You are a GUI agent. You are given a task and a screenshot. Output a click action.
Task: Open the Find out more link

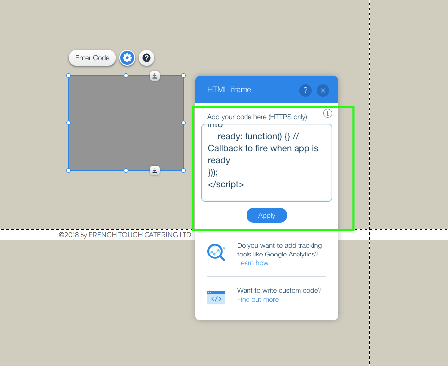click(x=258, y=299)
